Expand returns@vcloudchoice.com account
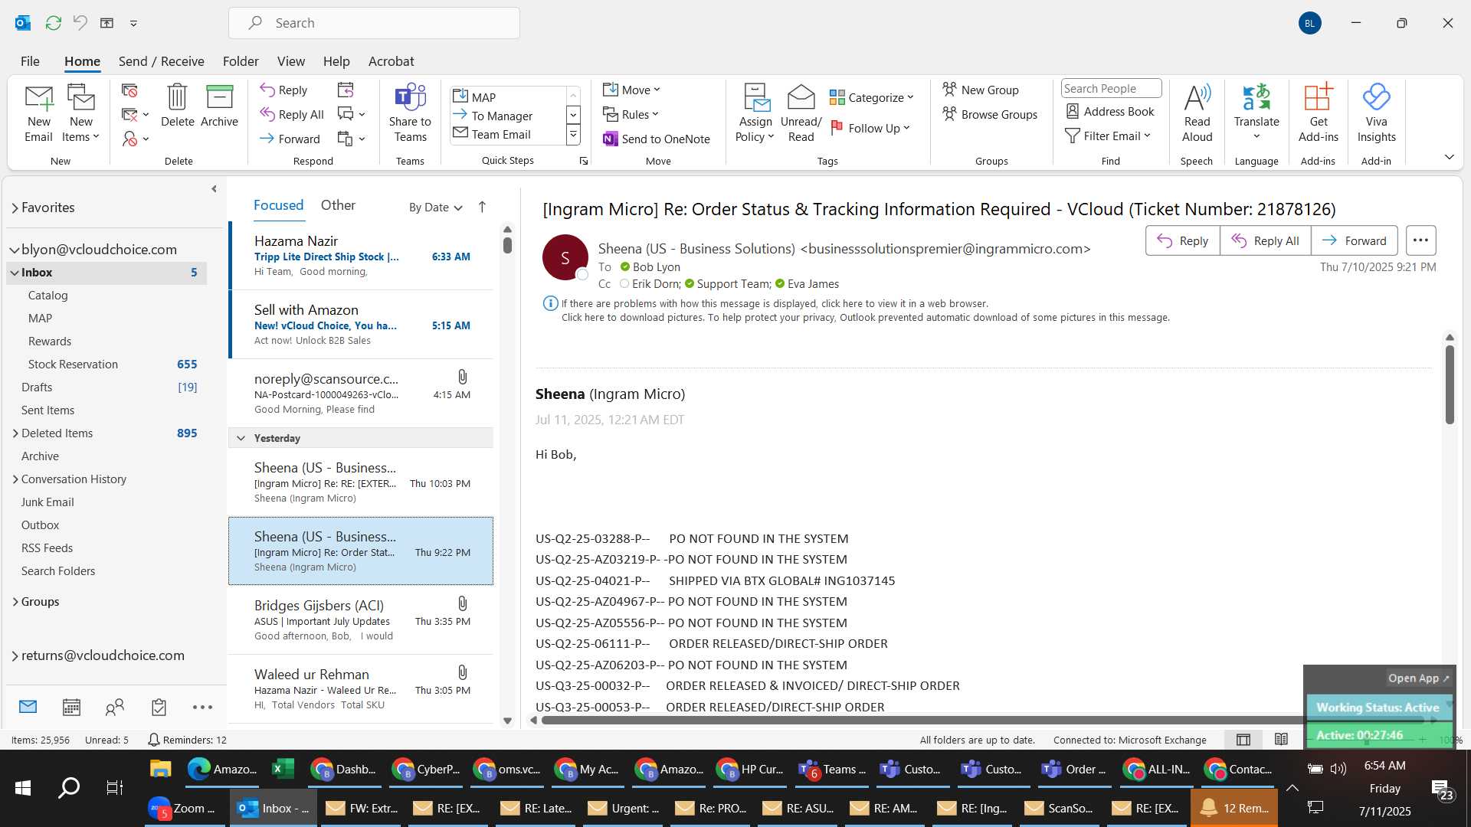Viewport: 1471px width, 827px height. [15, 655]
